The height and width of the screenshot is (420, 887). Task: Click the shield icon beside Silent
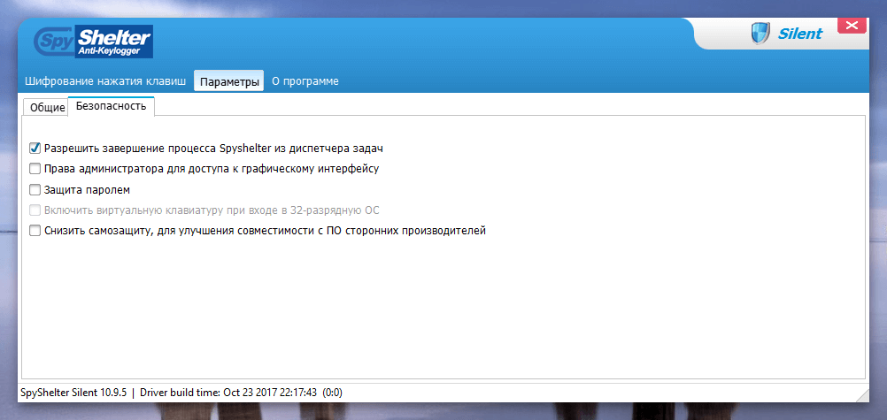click(760, 34)
